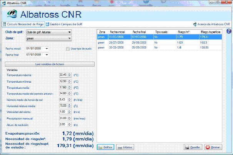The image size is (233, 155).
Task: Click the Albatross CNR title bar icon
Action: coord(4,3)
